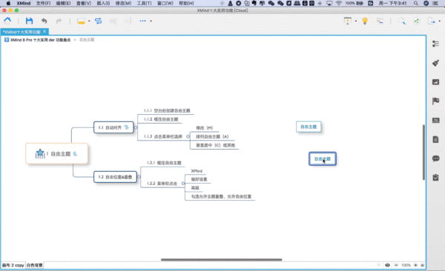Undo the last action
The image size is (445, 271).
[44, 21]
